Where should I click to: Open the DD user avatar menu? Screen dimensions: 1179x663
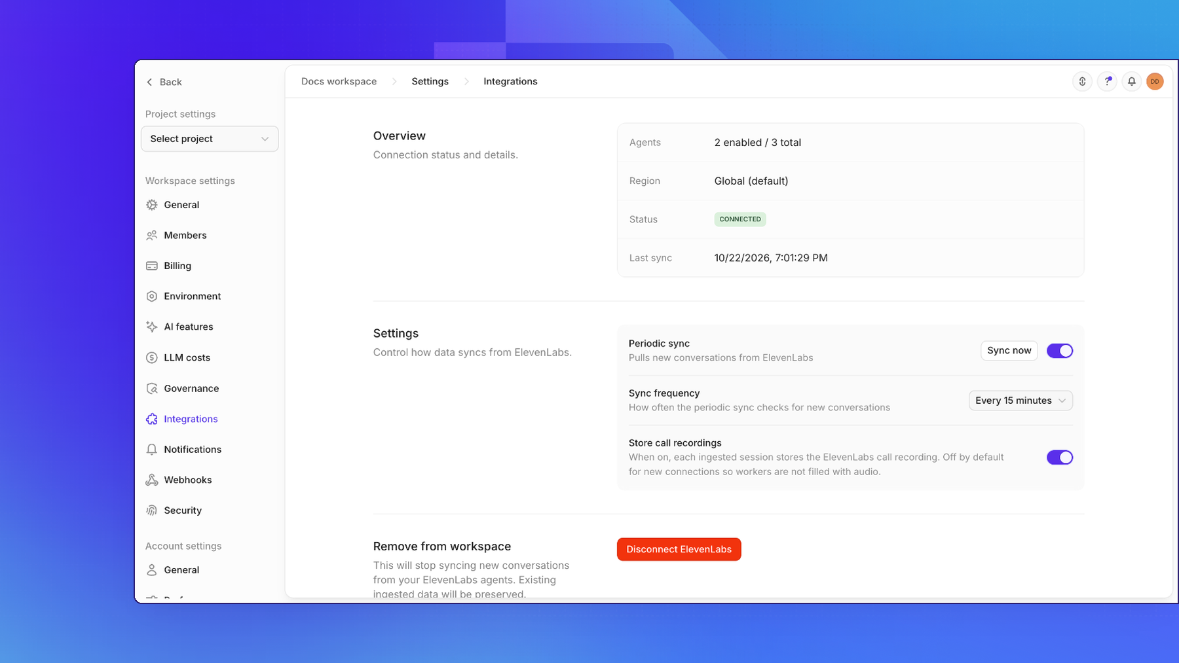tap(1155, 81)
